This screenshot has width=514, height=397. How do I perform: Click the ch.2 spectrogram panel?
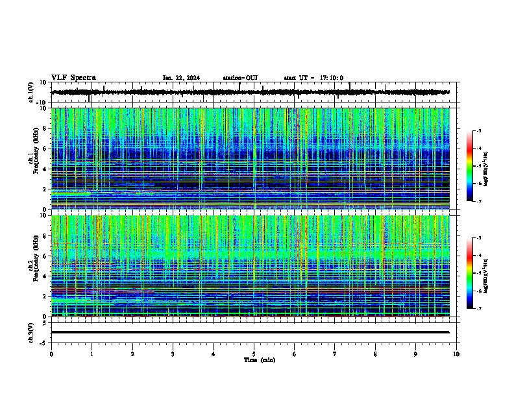251,266
